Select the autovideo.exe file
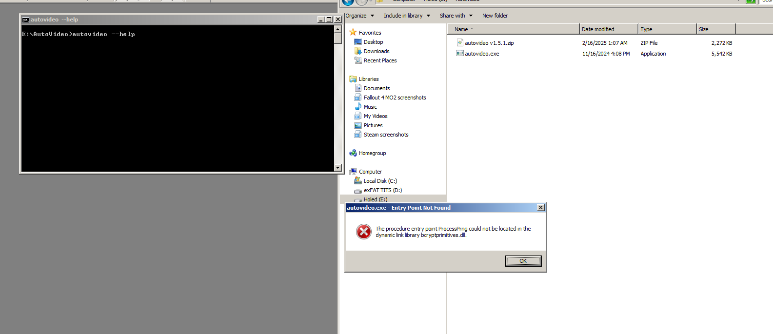 click(482, 54)
